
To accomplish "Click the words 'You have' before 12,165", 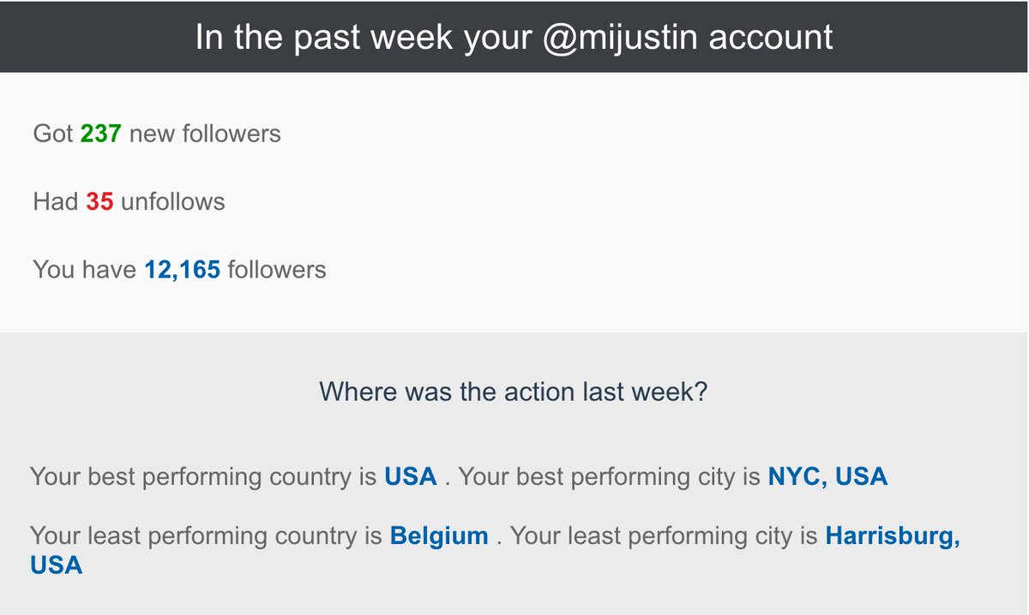I will pyautogui.click(x=84, y=271).
